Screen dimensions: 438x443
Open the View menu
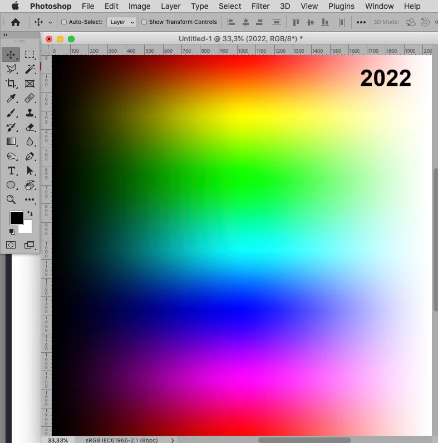pyautogui.click(x=309, y=6)
